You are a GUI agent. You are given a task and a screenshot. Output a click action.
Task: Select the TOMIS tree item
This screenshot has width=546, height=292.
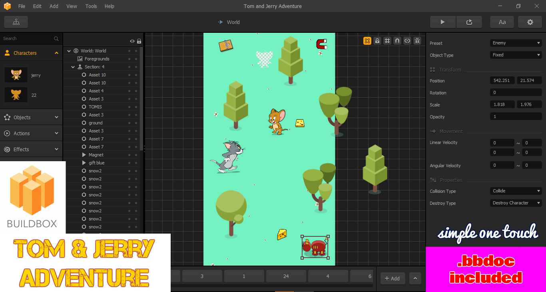pyautogui.click(x=95, y=107)
